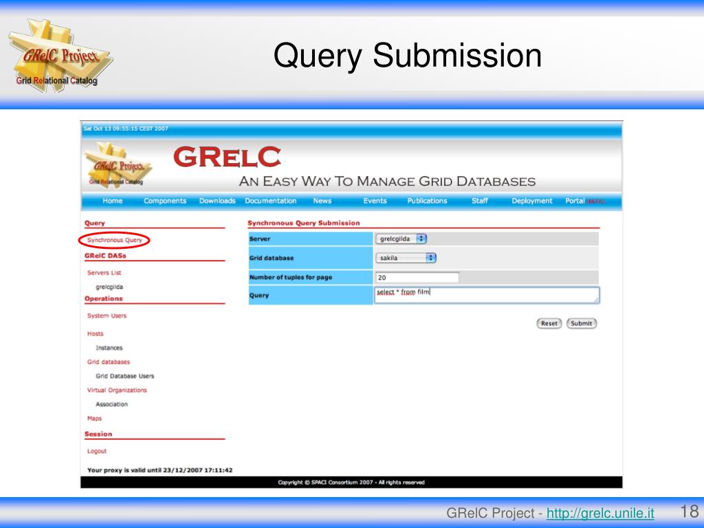
Task: Open the Servers List link
Action: pyautogui.click(x=104, y=272)
